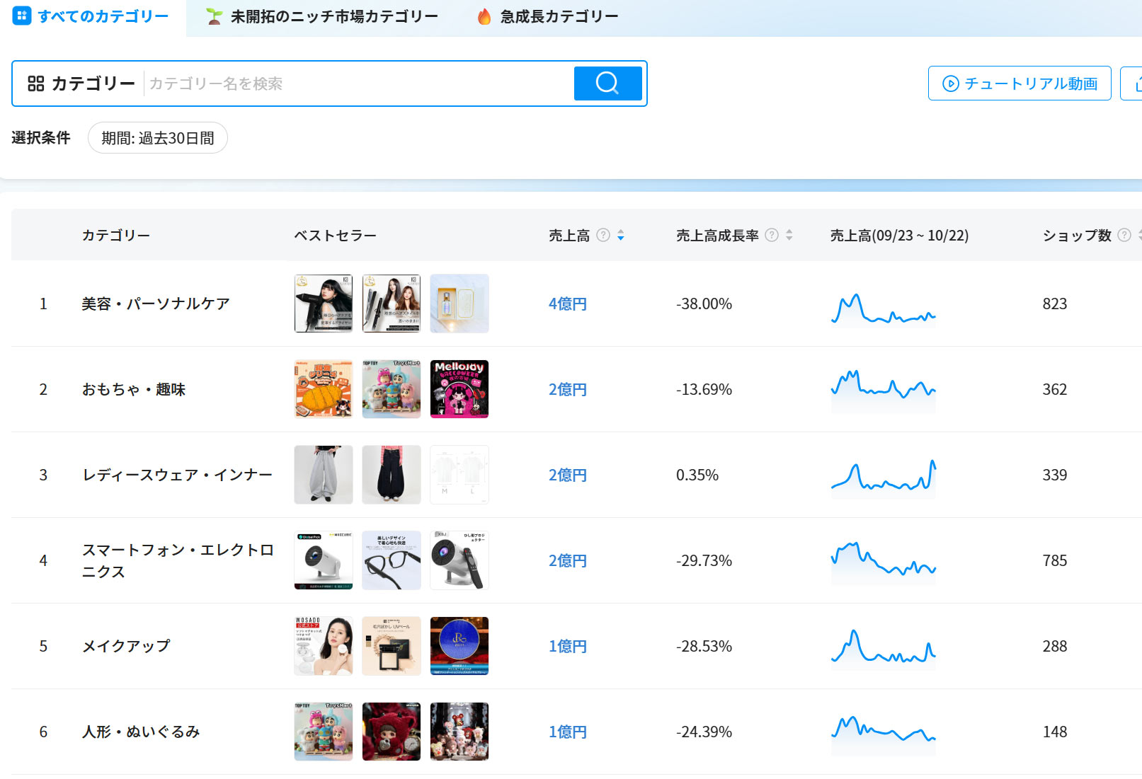This screenshot has height=779, width=1142.
Task: Sort the table by 売上高成長率 arrows
Action: coord(789,235)
